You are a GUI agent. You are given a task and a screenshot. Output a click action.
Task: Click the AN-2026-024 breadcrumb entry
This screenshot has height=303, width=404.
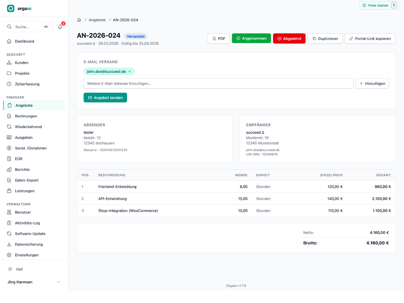pos(126,20)
